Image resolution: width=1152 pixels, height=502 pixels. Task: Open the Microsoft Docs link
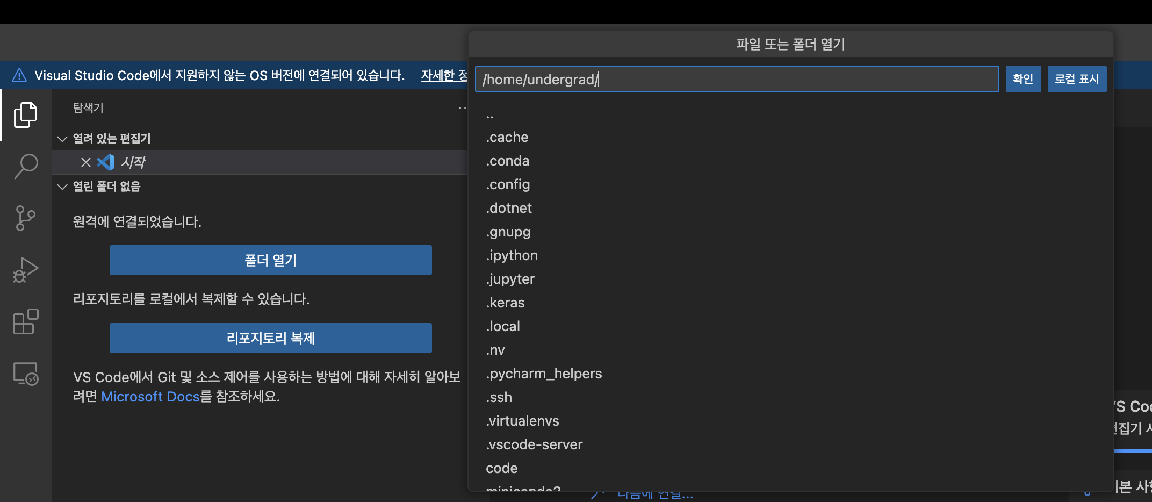pos(150,397)
